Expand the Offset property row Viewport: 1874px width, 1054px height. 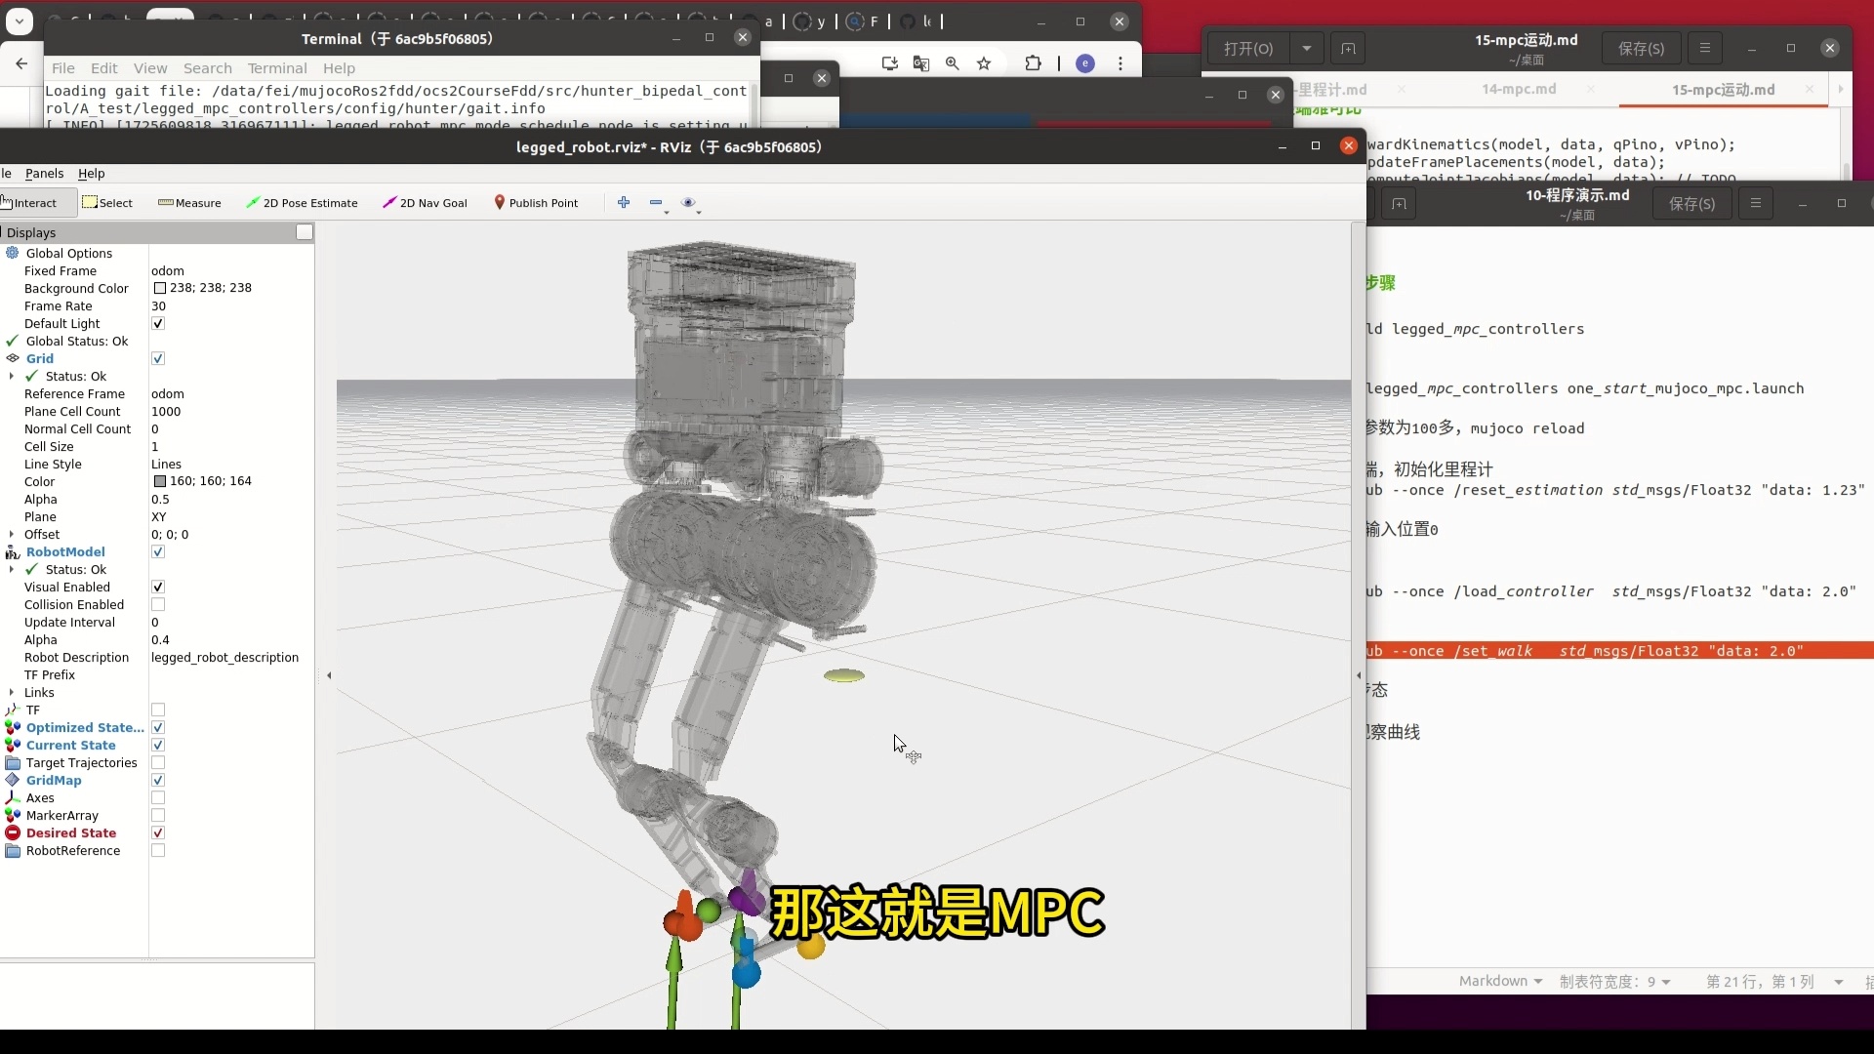tap(12, 535)
